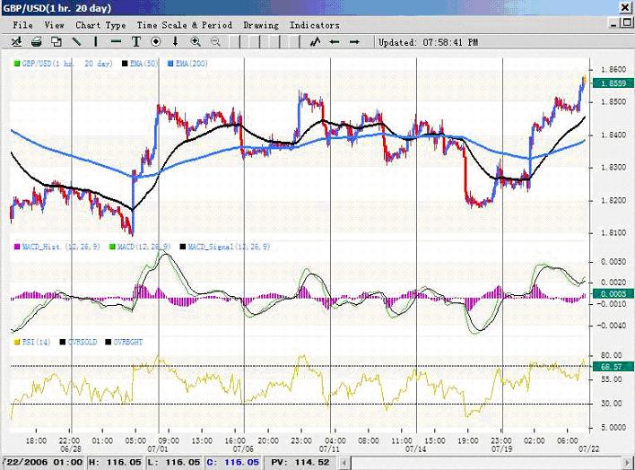635x470 pixels.
Task: Click the Updated: 07:58:41 PM text
Action: pyautogui.click(x=428, y=42)
